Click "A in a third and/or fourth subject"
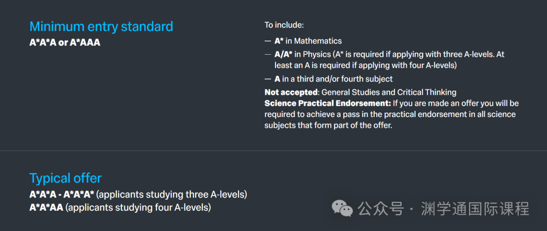This screenshot has height=231, width=547. tap(333, 79)
